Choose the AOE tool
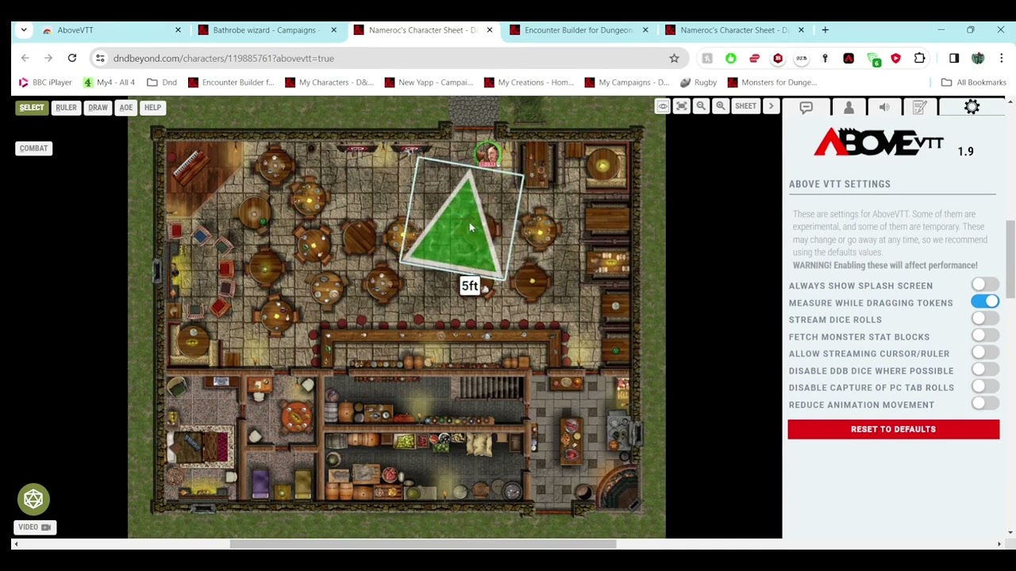The height and width of the screenshot is (571, 1016). 126,108
